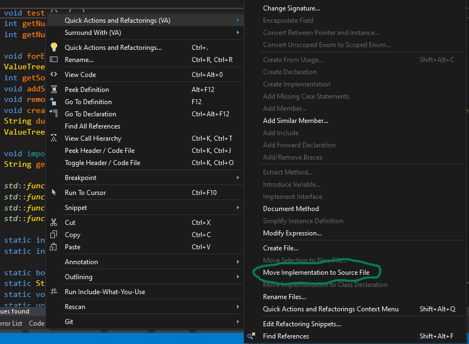Click the Rename icon in the context menu
The height and width of the screenshot is (344, 469).
[54, 59]
